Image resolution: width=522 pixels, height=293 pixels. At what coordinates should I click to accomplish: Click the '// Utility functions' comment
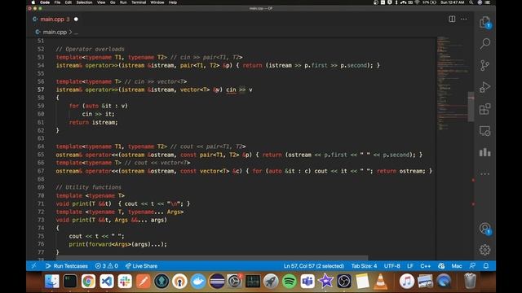click(88, 187)
